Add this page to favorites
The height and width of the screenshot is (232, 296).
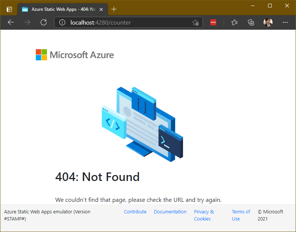(x=195, y=23)
